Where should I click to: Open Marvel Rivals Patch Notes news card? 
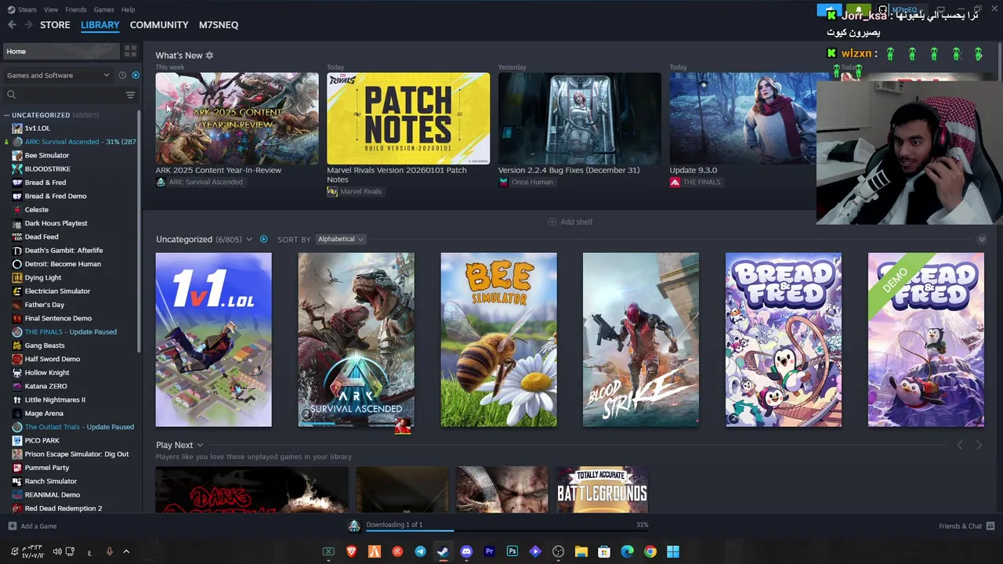point(408,118)
